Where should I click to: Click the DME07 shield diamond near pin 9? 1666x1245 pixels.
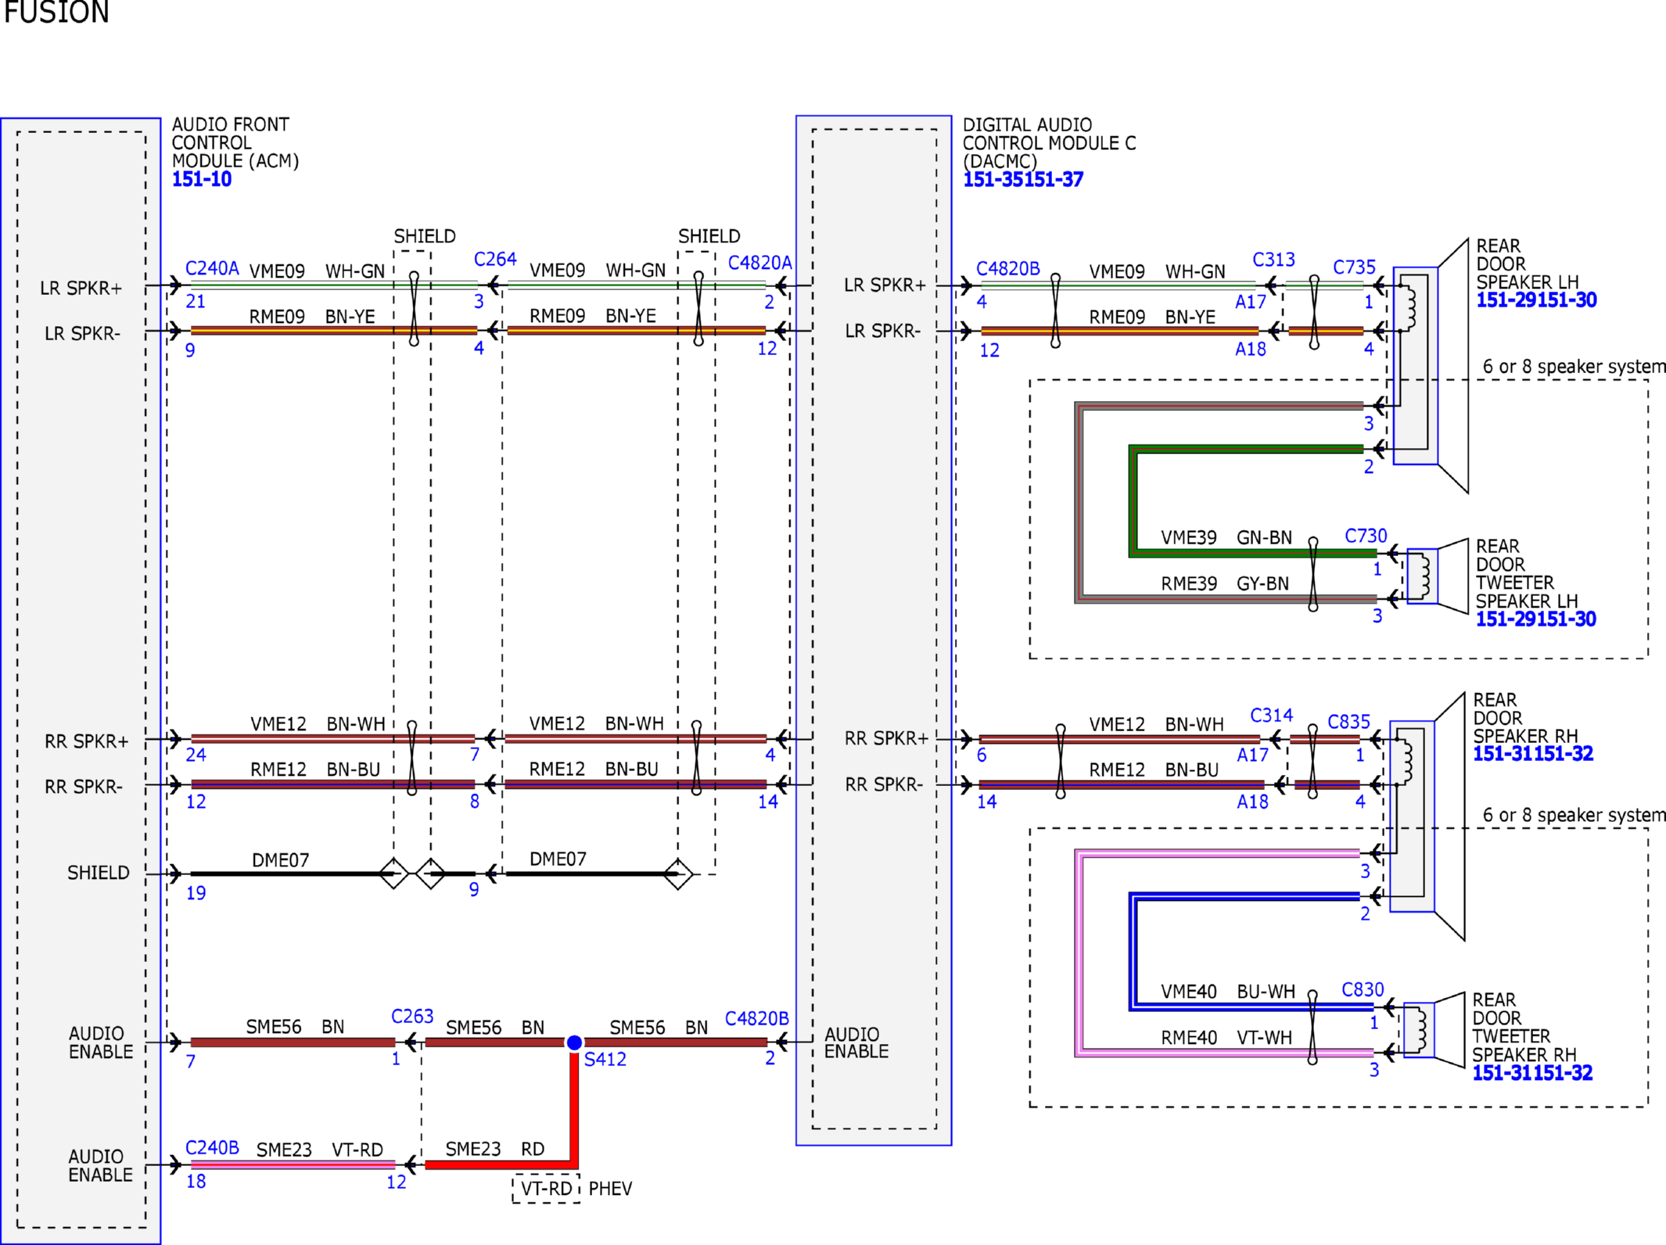coord(430,874)
